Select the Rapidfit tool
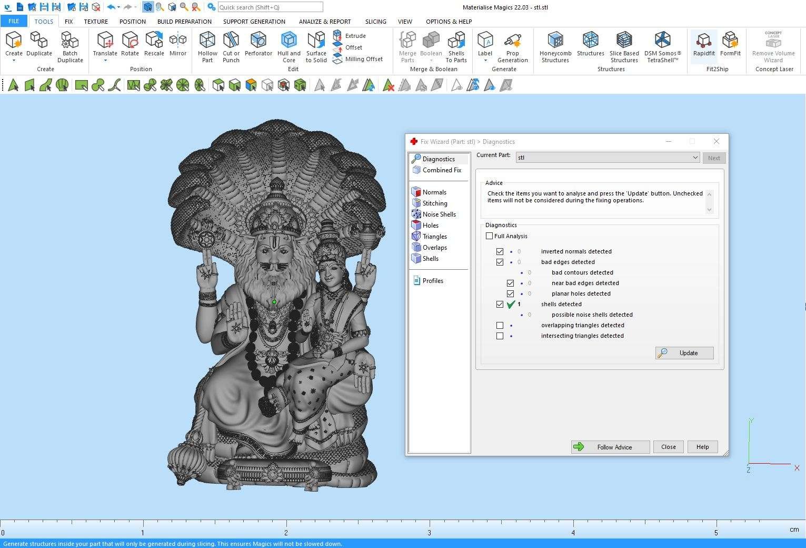 coord(703,41)
